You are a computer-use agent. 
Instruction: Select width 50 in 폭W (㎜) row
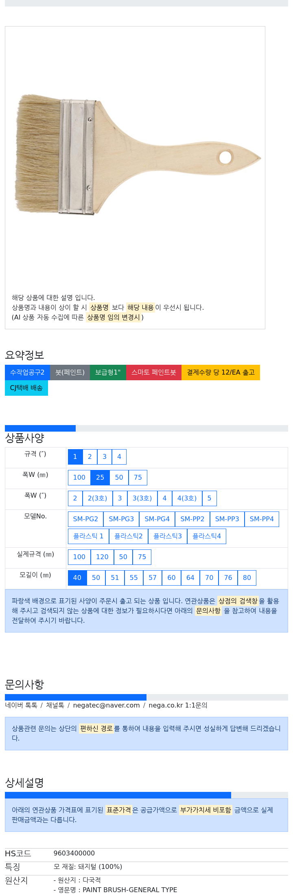tap(119, 478)
